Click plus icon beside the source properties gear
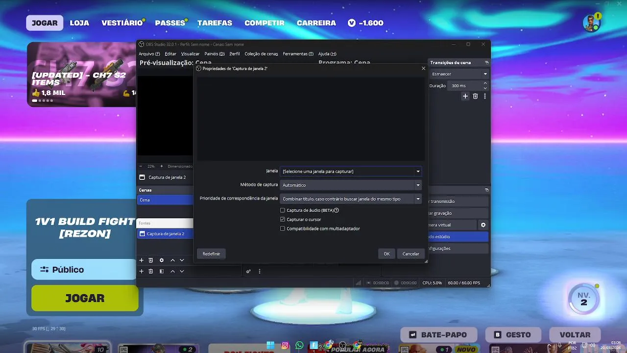Viewport: 627px width, 353px height. tap(142, 260)
